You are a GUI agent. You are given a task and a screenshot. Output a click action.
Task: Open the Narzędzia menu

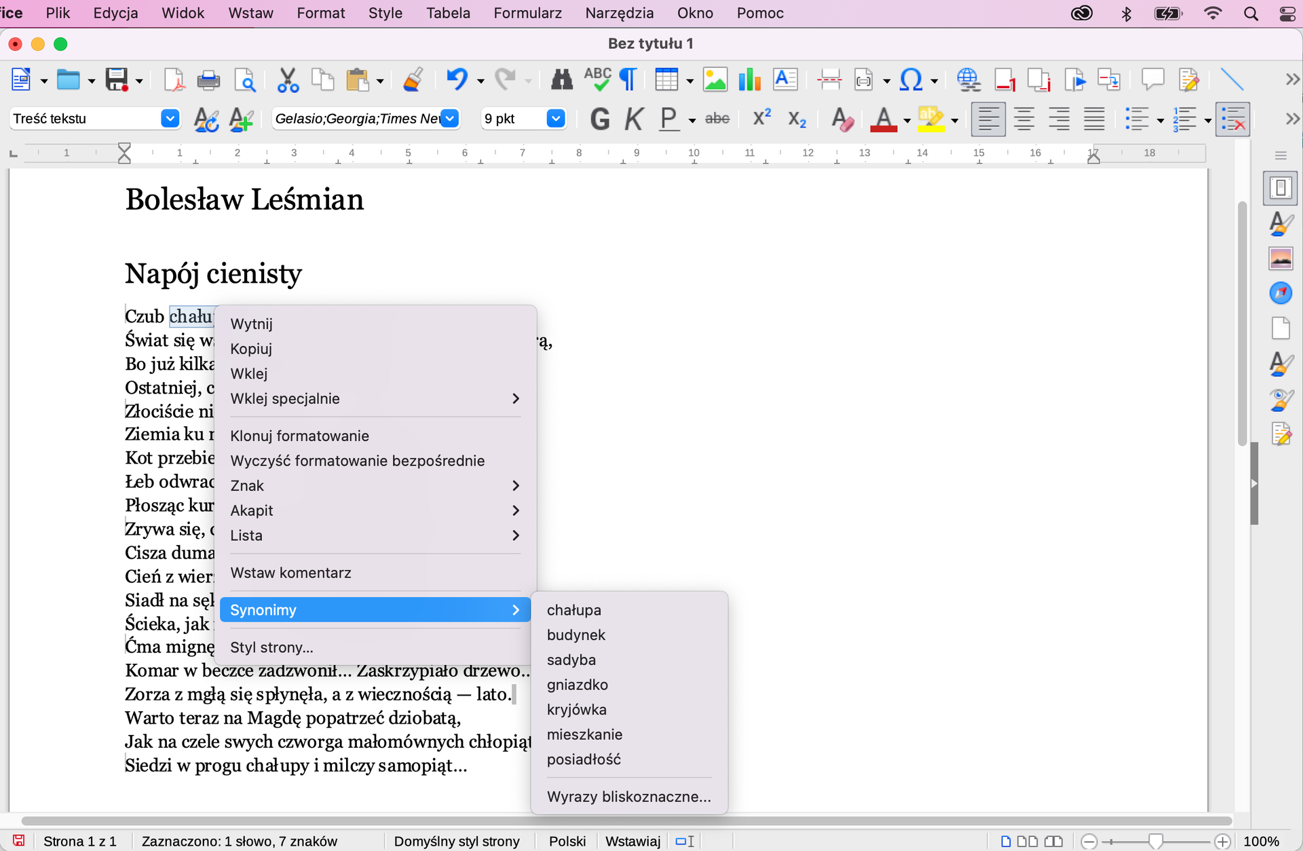click(620, 13)
